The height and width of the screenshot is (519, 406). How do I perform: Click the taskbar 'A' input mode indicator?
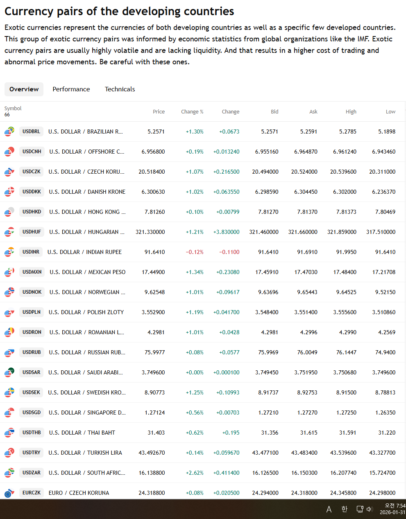pyautogui.click(x=329, y=509)
